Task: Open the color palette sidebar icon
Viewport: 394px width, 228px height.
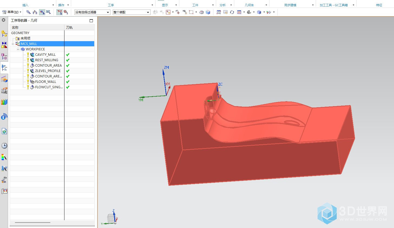Action: click(x=4, y=157)
